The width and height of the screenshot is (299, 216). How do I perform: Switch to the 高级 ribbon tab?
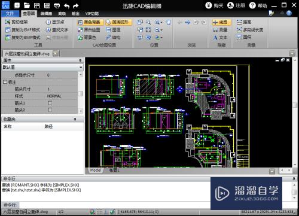click(x=62, y=14)
